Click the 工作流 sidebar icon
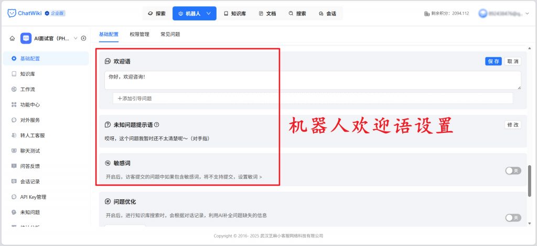This screenshot has height=246, width=537. pyautogui.click(x=14, y=89)
